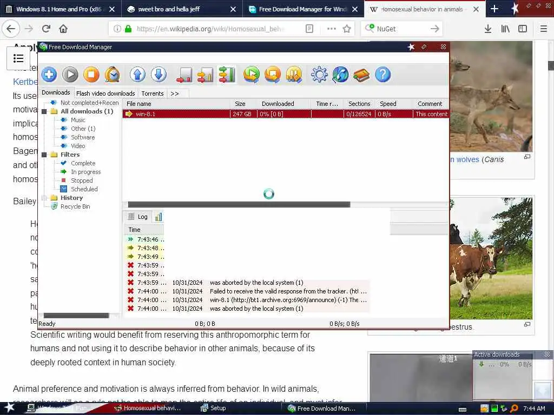Open the bar chart progress tab beside Log

159,217
